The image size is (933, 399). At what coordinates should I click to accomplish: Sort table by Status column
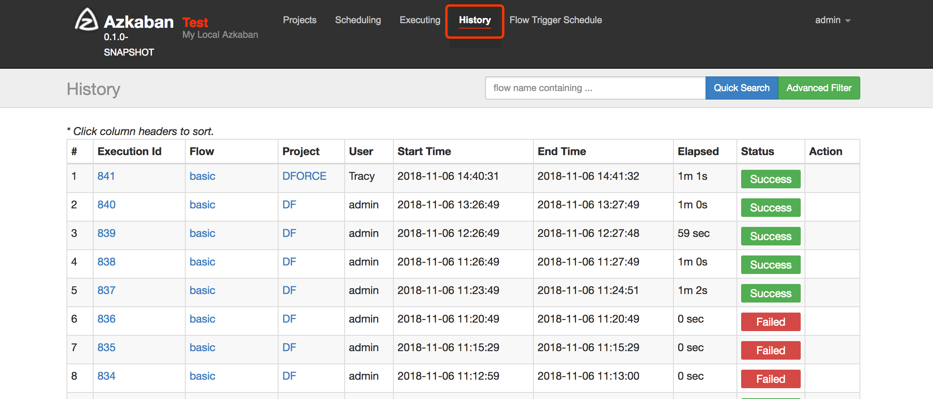(757, 151)
